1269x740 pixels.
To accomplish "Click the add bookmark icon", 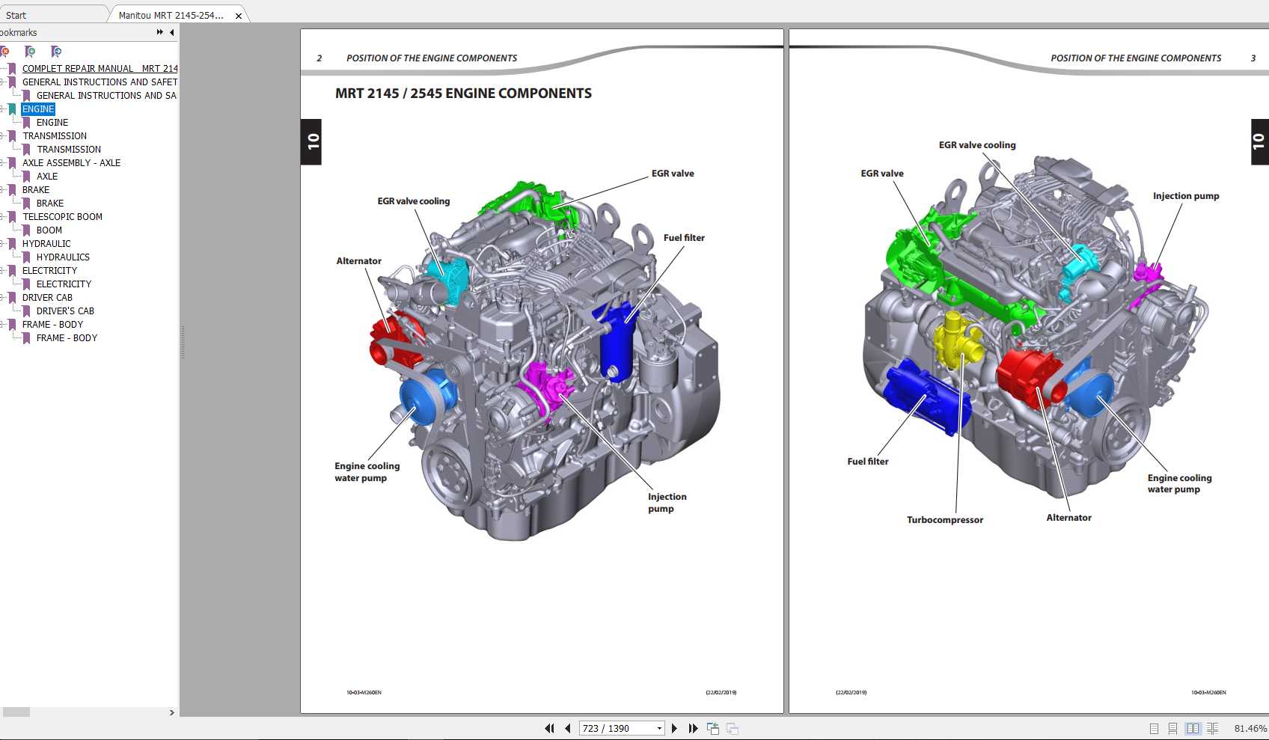I will [x=30, y=52].
